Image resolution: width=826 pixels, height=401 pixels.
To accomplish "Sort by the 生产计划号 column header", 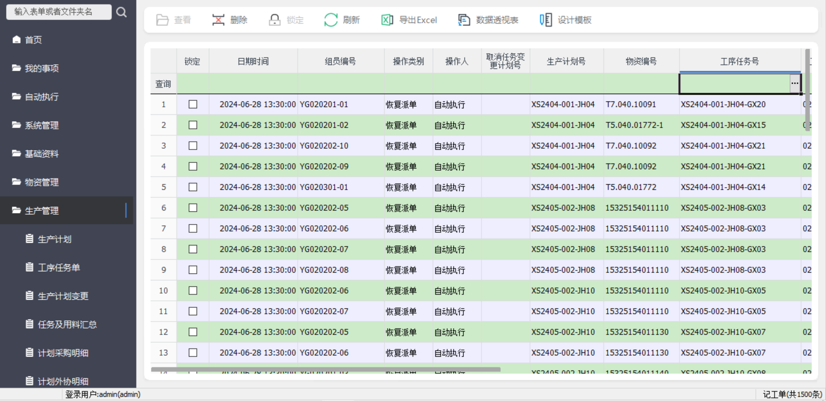I will tap(566, 61).
